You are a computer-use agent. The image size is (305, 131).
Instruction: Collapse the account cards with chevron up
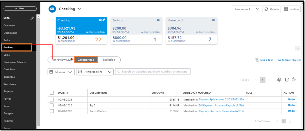[x=298, y=49]
